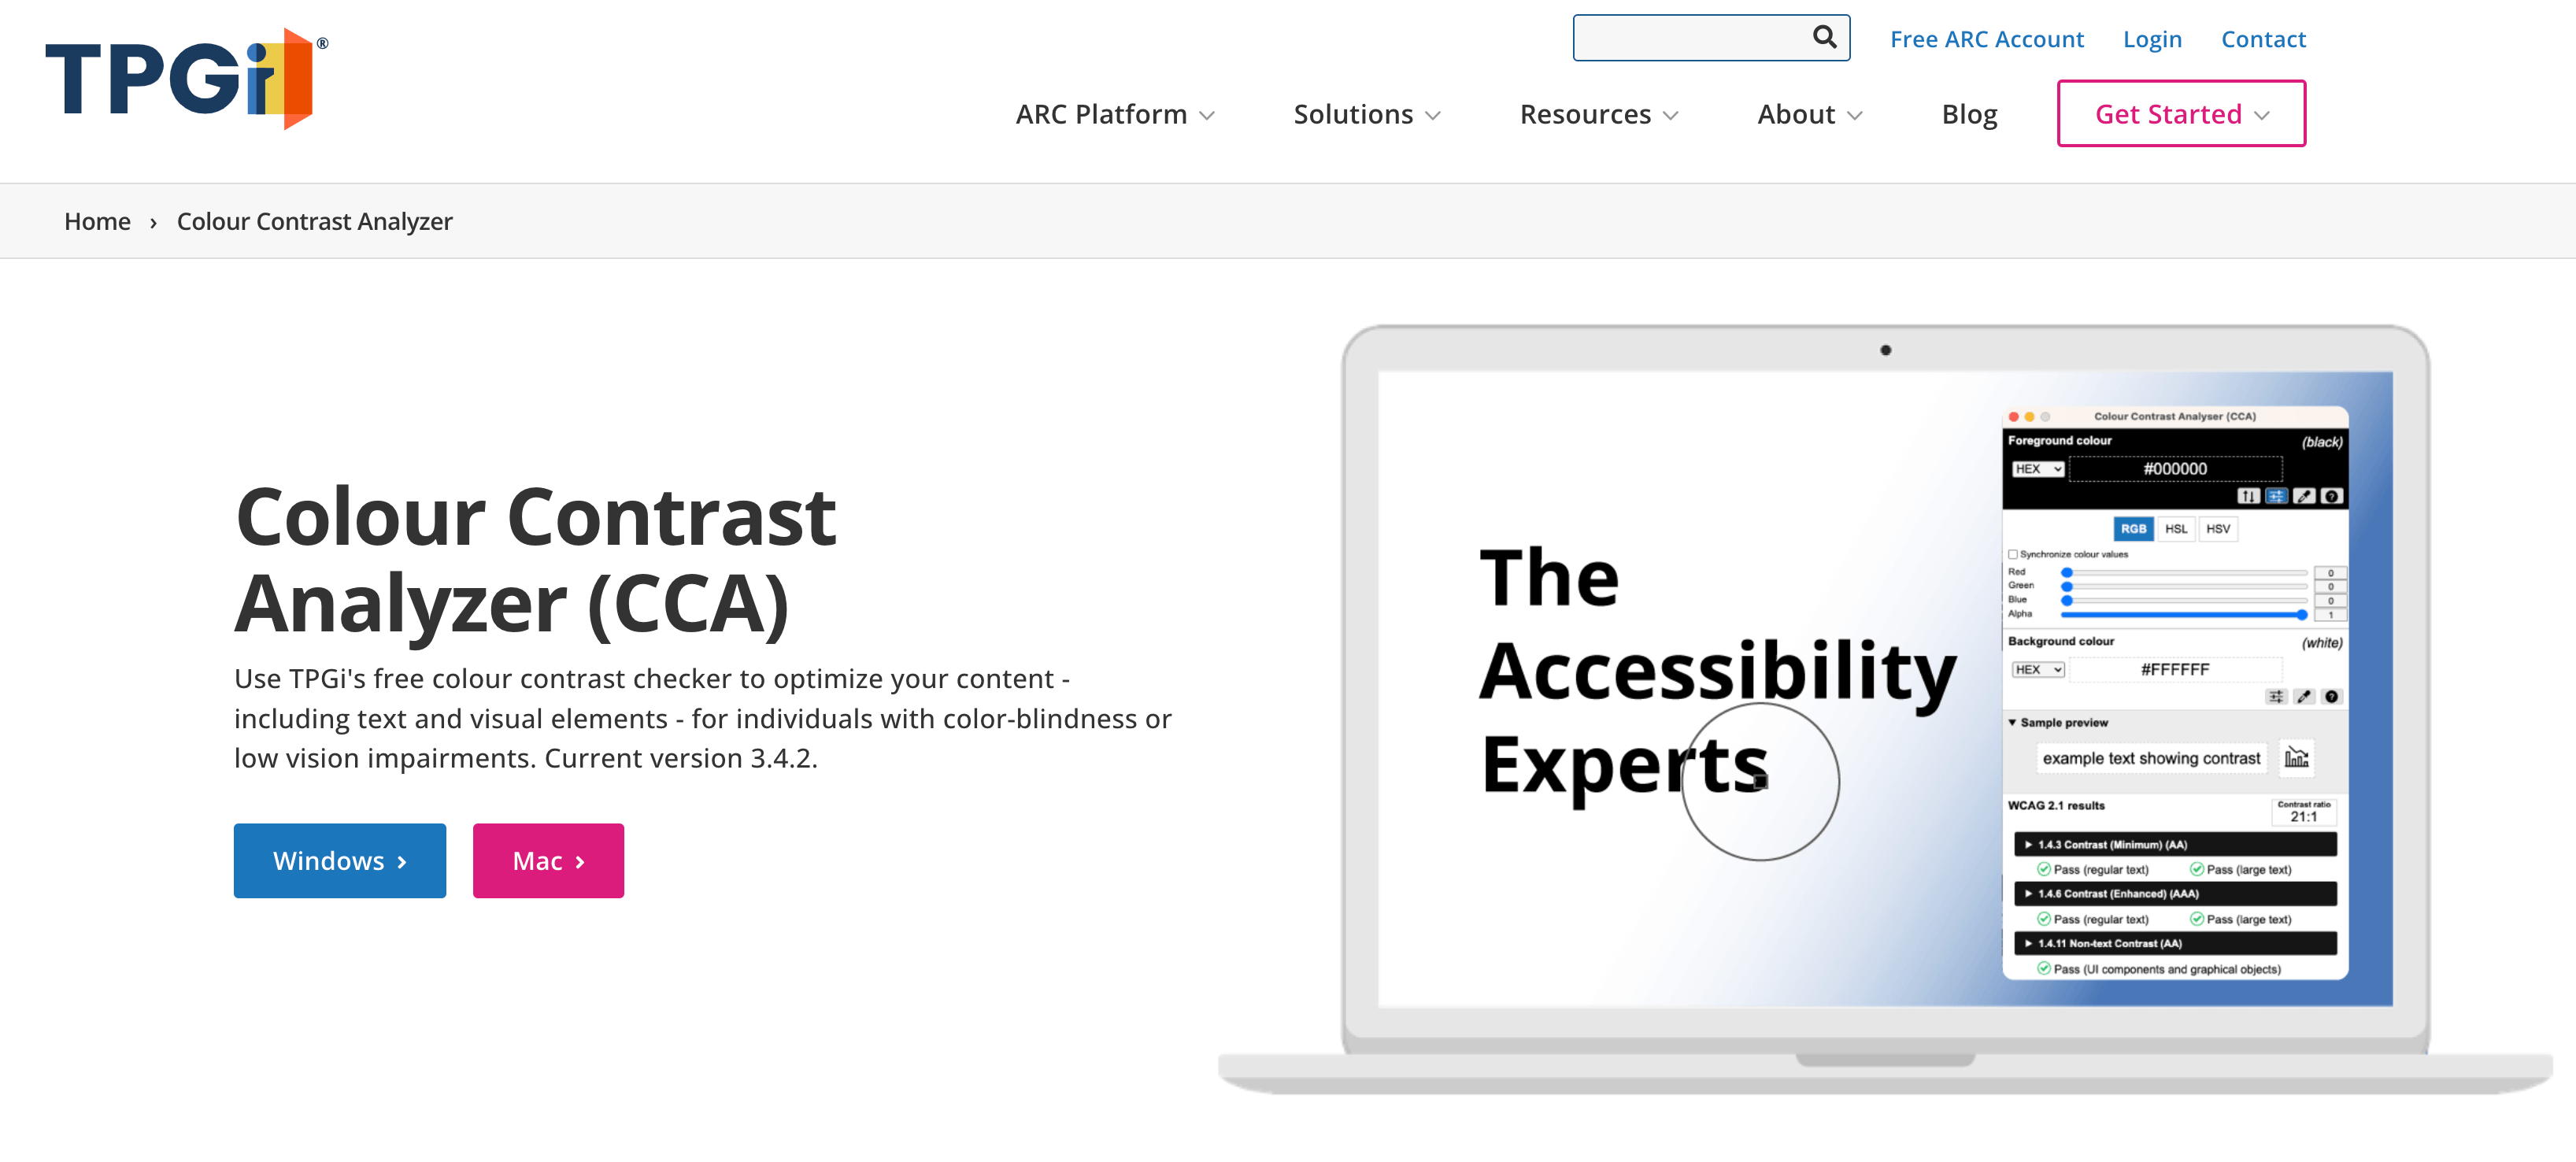Download the Windows version

click(340, 861)
